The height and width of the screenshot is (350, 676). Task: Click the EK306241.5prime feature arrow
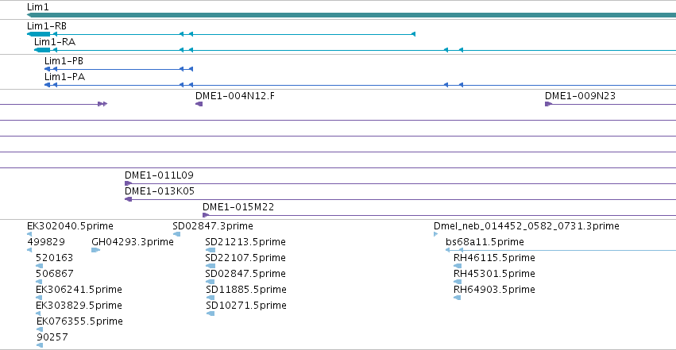[x=39, y=298]
